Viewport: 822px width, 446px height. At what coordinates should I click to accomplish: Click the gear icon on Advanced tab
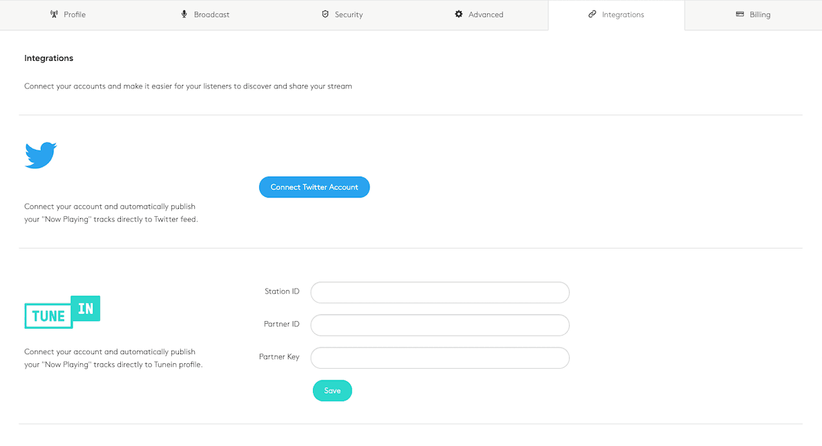pyautogui.click(x=459, y=14)
